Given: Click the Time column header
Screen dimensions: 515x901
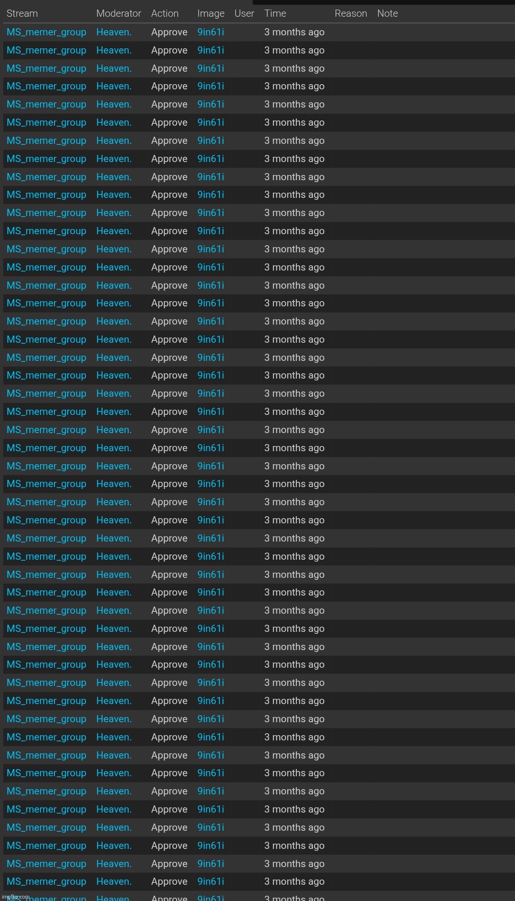Looking at the screenshot, I should click(275, 13).
